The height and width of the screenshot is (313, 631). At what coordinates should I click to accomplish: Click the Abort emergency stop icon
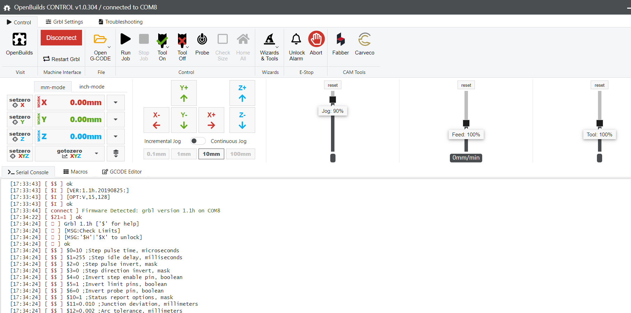tap(316, 39)
